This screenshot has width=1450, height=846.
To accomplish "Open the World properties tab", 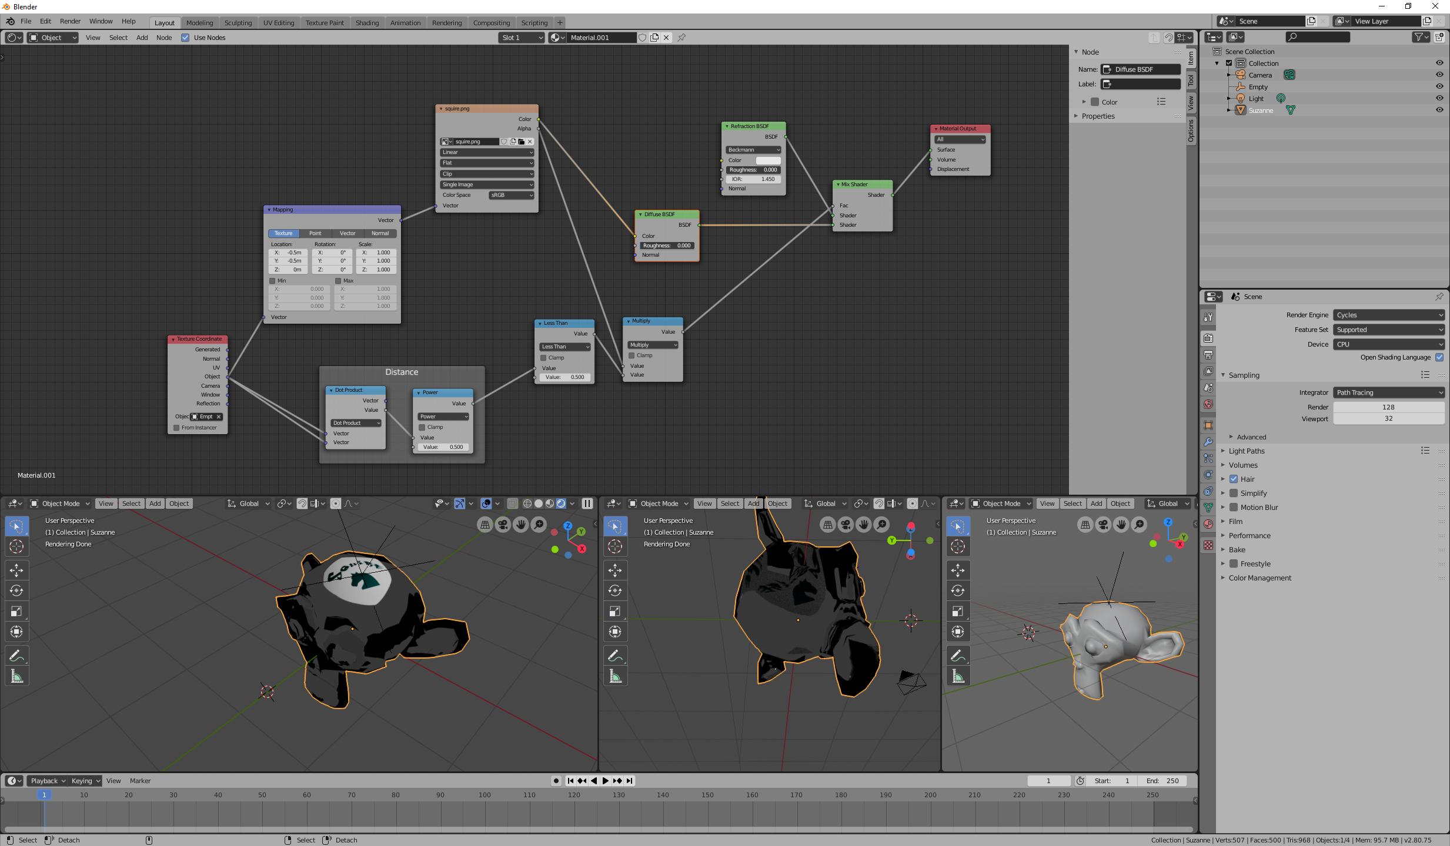I will click(x=1208, y=404).
